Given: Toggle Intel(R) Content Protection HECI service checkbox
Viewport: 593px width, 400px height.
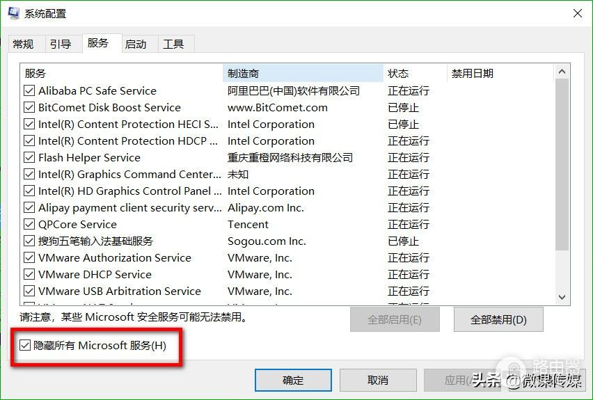Looking at the screenshot, I should (29, 124).
